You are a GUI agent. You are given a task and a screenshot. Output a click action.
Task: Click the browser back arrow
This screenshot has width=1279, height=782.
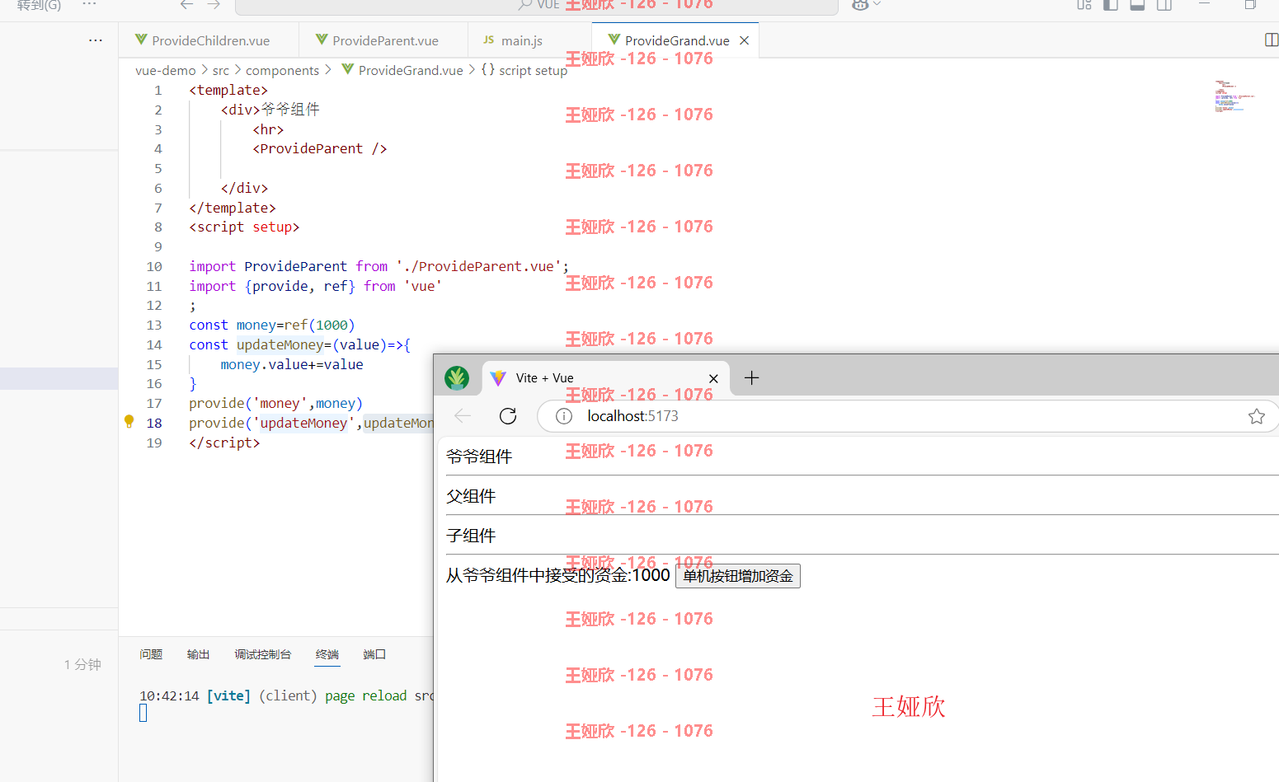click(x=463, y=416)
